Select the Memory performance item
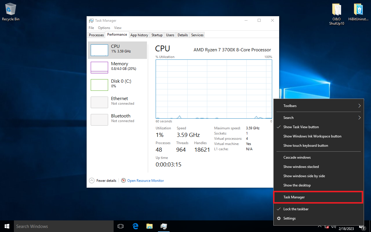This screenshot has height=232, width=371. (x=117, y=67)
